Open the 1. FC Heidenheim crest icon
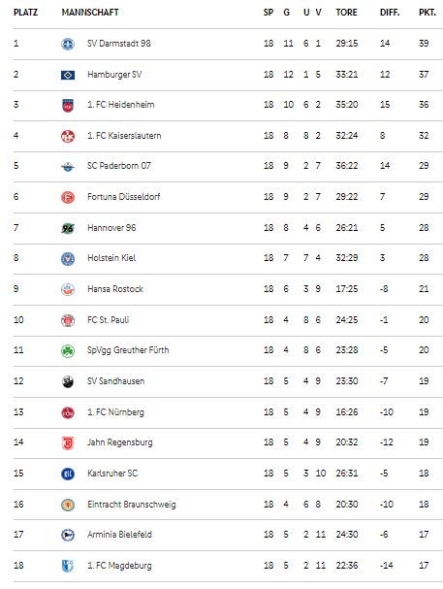The width and height of the screenshot is (443, 589). coord(68,106)
